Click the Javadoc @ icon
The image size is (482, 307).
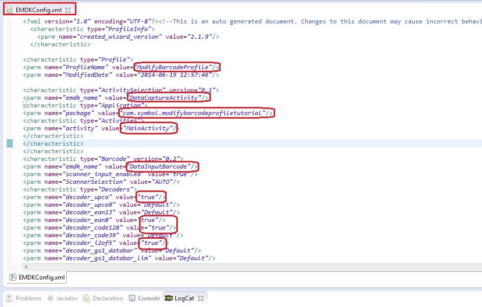click(50, 298)
